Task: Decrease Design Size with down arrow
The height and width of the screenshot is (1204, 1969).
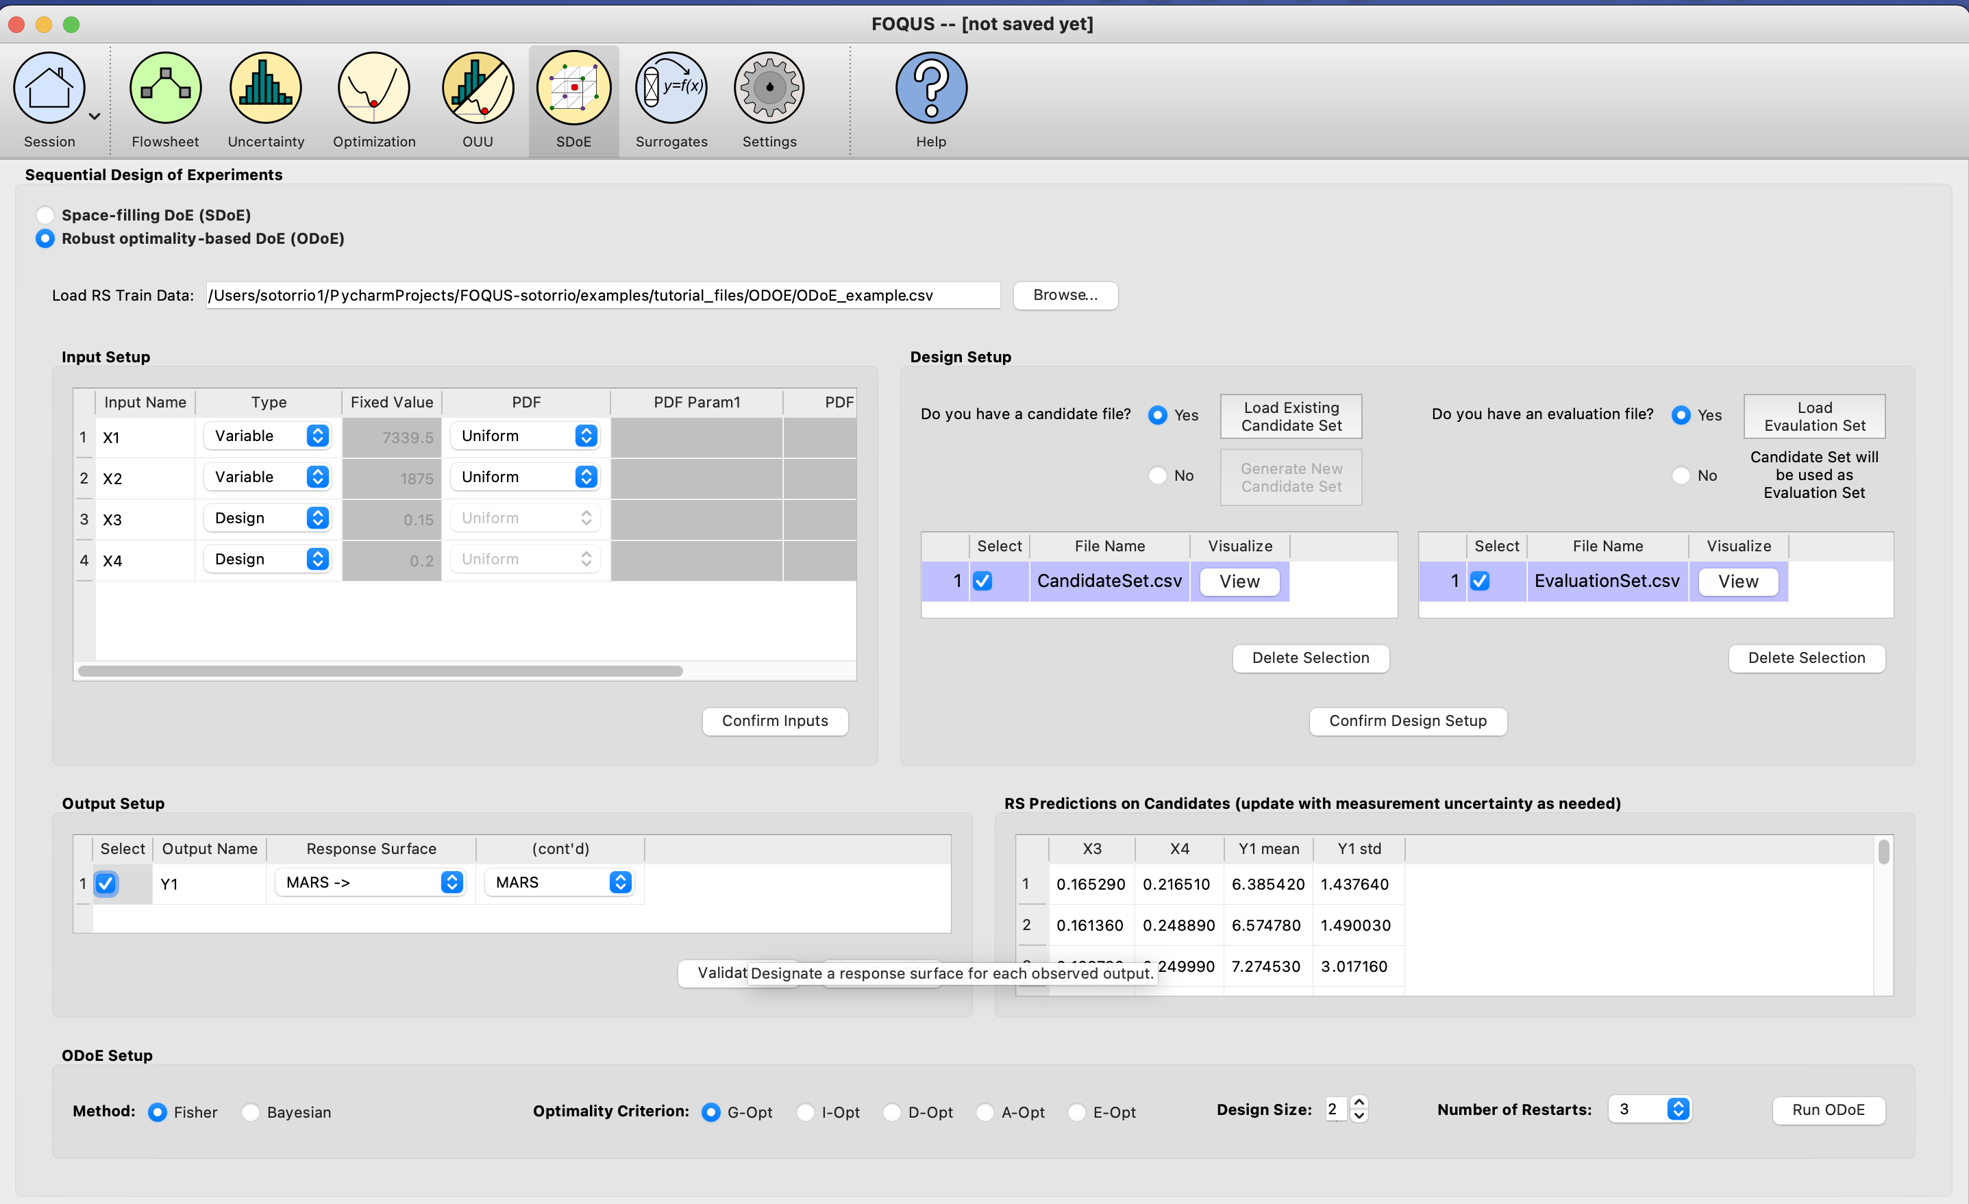Action: point(1359,1116)
